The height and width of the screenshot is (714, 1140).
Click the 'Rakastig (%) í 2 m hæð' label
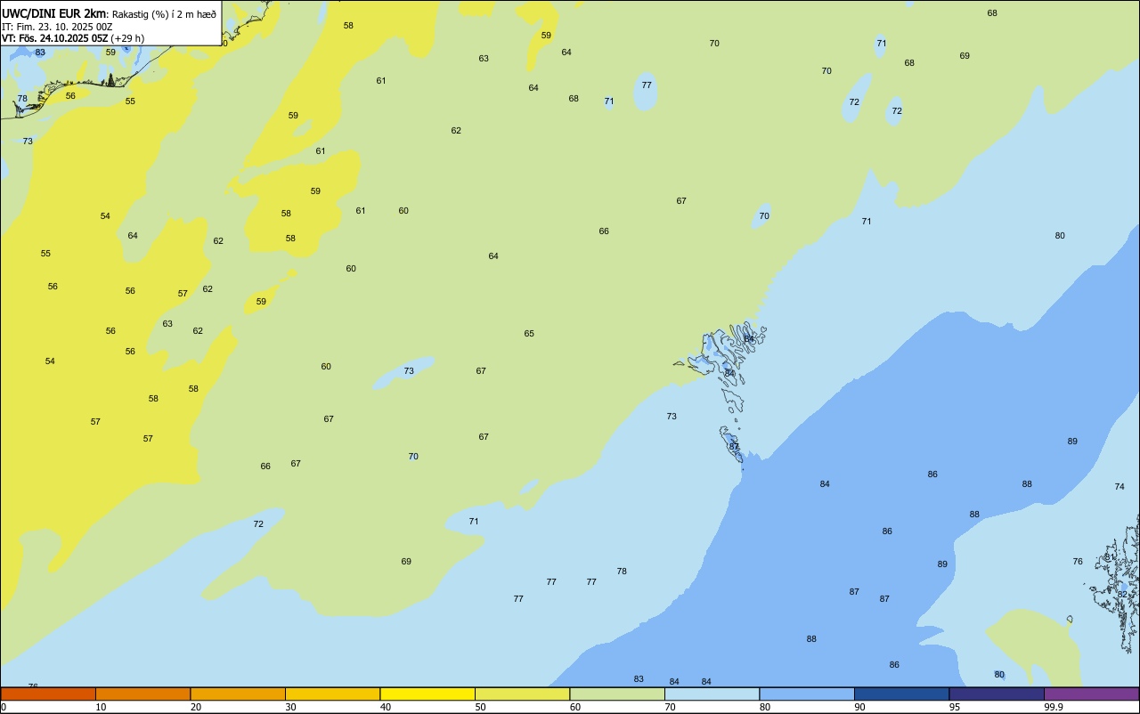pos(164,14)
